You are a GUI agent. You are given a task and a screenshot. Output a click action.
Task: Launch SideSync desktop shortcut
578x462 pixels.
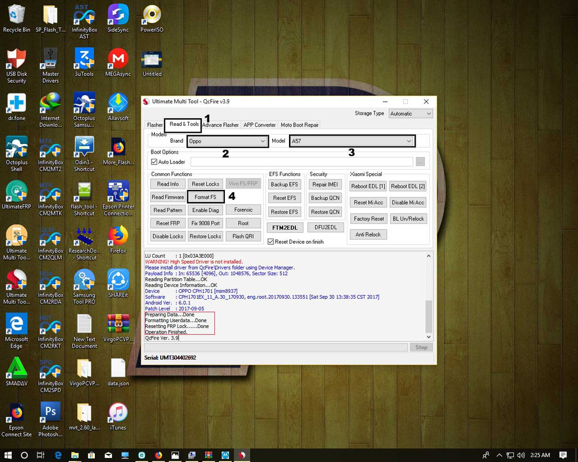118,18
